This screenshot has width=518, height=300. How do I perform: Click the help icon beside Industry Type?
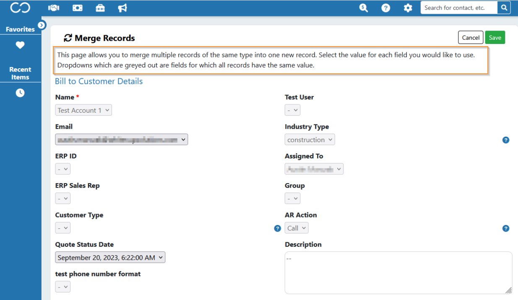[506, 140]
